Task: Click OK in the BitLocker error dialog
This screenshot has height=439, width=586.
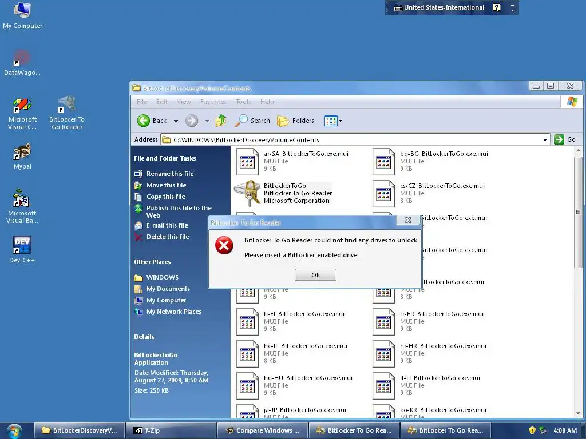Action: [315, 275]
